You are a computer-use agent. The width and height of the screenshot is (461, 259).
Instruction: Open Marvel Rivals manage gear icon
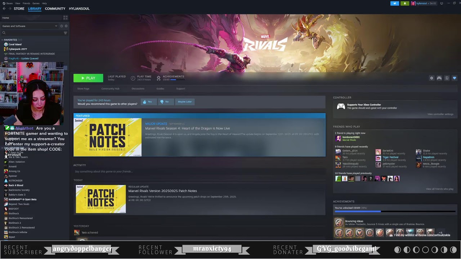pos(431,78)
